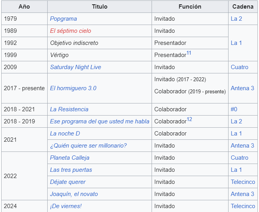Screen dimensions: 259x212
Task: Open the La noche D link
Action: click(65, 134)
